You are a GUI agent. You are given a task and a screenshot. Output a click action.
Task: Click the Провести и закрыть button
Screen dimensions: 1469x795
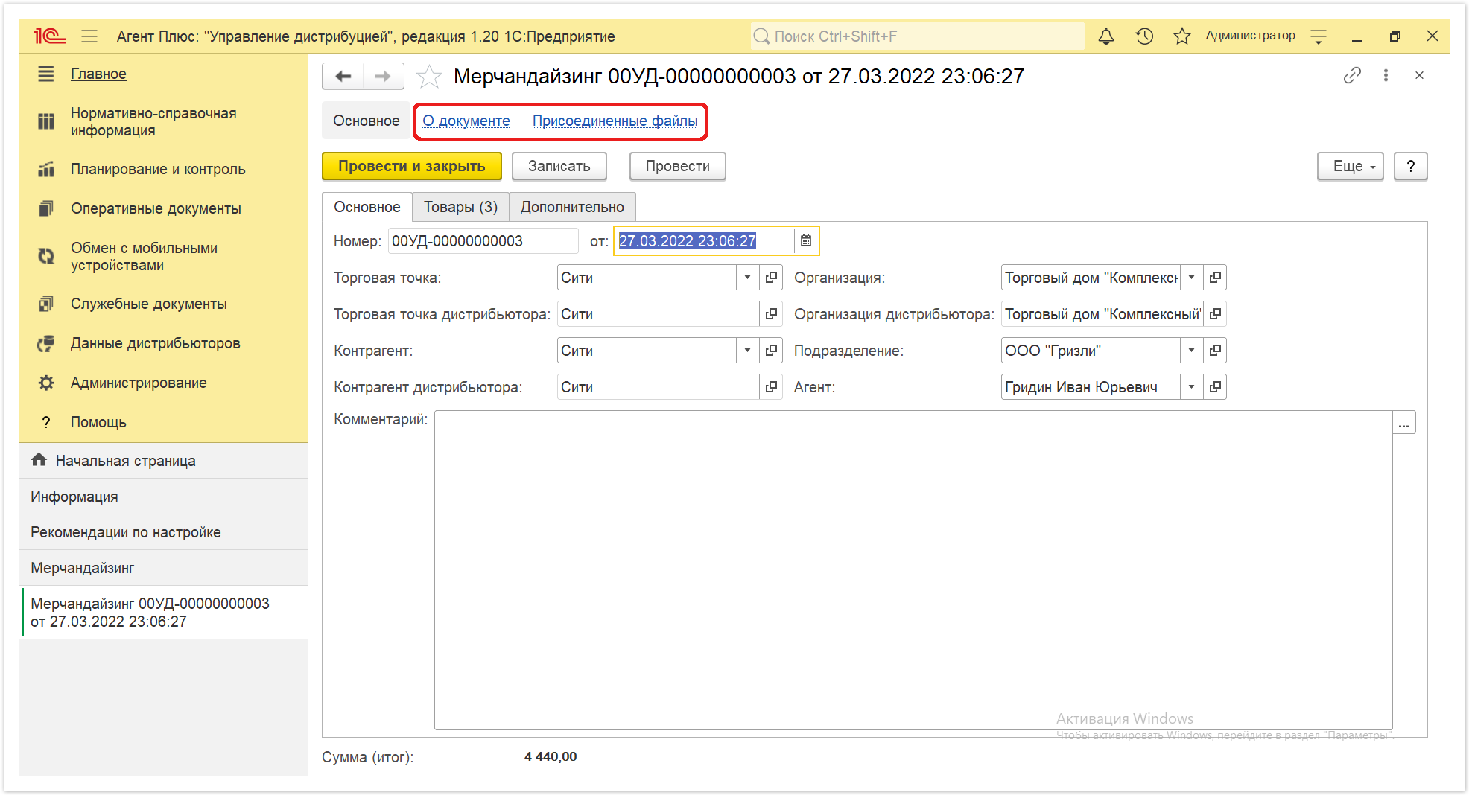pos(412,166)
